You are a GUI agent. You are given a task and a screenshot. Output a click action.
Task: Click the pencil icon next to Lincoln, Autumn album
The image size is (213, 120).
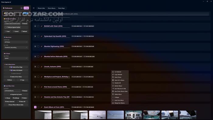click(x=42, y=67)
